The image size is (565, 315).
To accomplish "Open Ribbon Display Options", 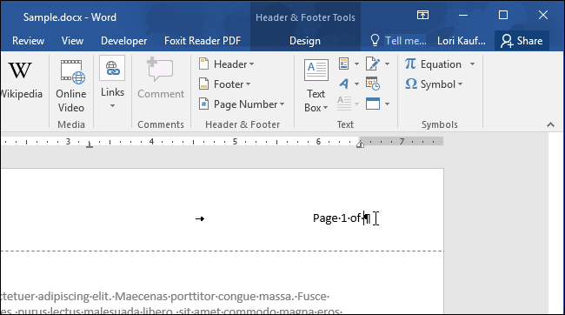I will 422,15.
